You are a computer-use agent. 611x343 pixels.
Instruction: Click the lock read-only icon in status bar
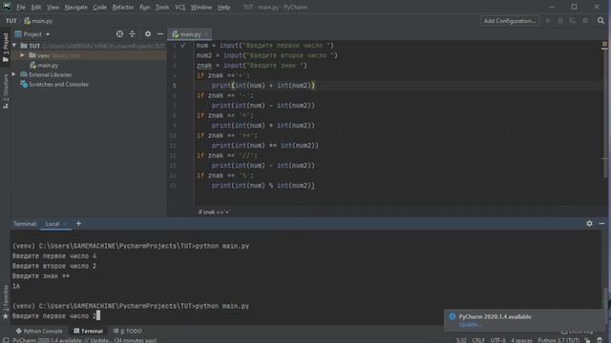click(588, 340)
